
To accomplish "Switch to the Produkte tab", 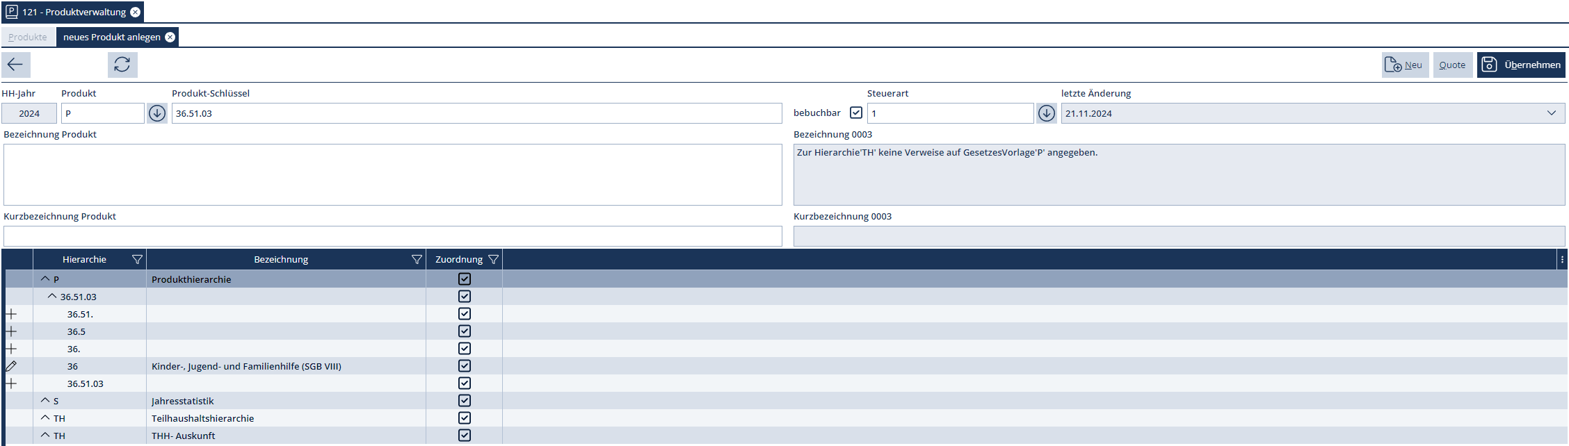I will point(28,37).
